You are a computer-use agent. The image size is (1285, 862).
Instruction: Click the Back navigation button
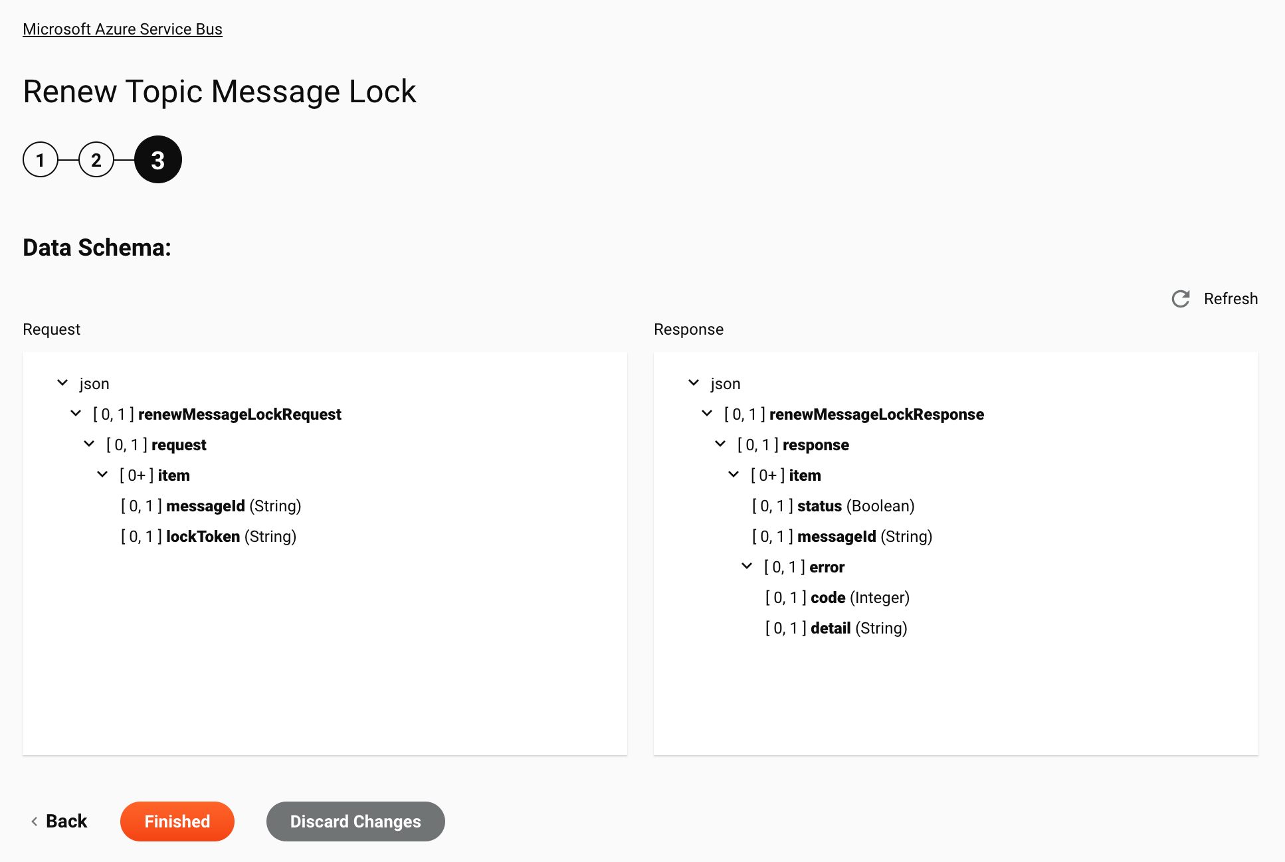pyautogui.click(x=60, y=821)
